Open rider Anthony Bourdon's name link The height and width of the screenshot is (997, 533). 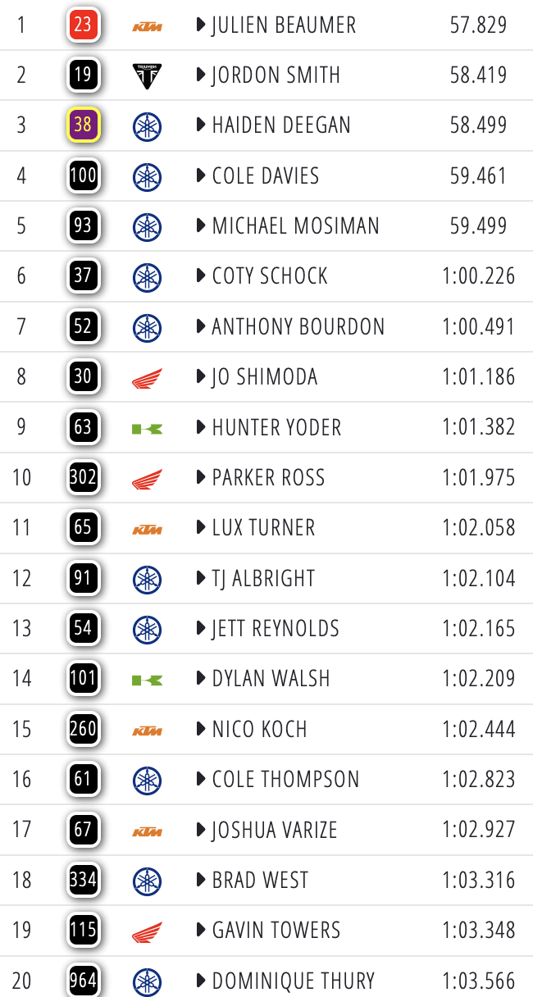pyautogui.click(x=298, y=326)
